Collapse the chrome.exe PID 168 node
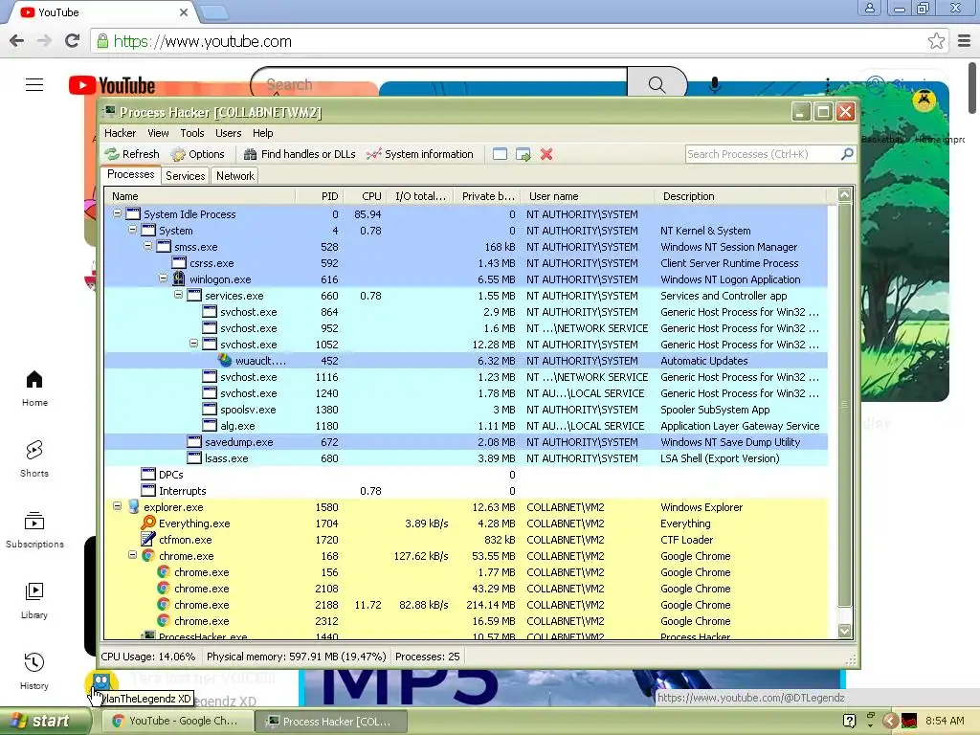Image resolution: width=980 pixels, height=735 pixels. (x=132, y=554)
